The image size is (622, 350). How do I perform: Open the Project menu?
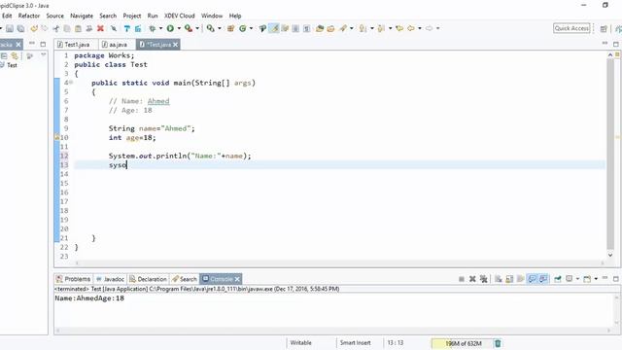(132, 16)
